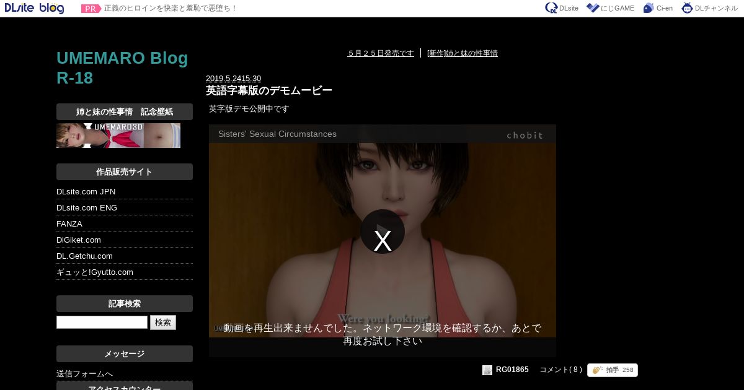Open the DLチャンネル top-bar link
The width and height of the screenshot is (744, 390).
tap(709, 8)
